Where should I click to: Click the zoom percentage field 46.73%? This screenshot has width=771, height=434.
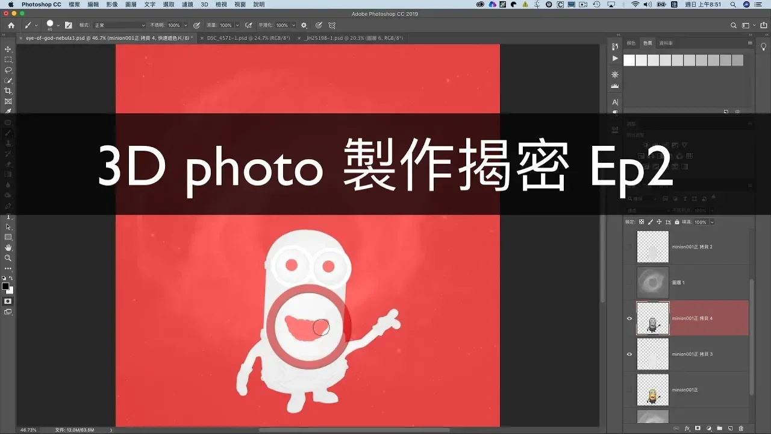28,430
